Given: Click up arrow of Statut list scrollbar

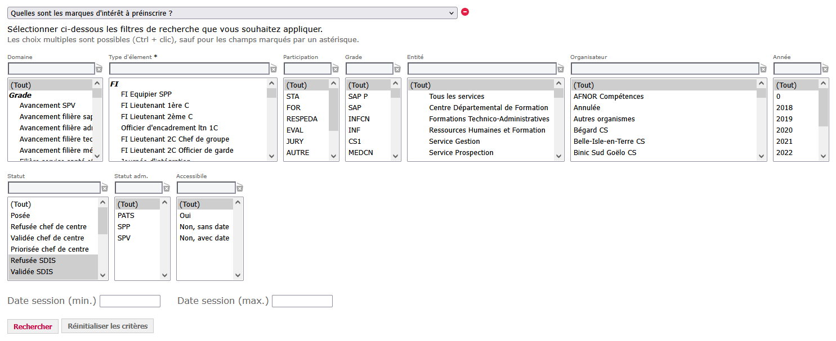Looking at the screenshot, I should click(103, 202).
